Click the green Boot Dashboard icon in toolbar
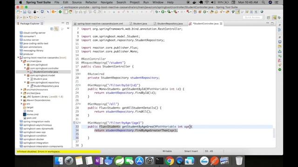The image size is (298, 167). point(60,12)
